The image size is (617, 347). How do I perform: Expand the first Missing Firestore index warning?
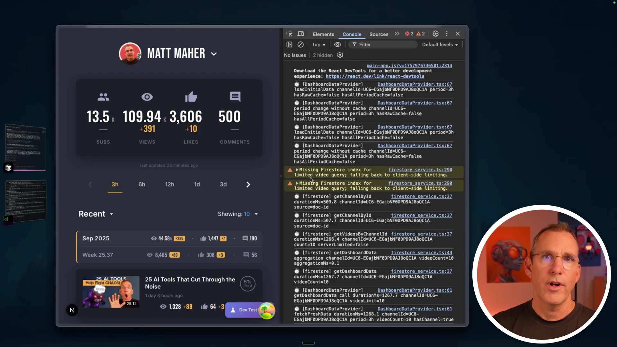pos(297,170)
